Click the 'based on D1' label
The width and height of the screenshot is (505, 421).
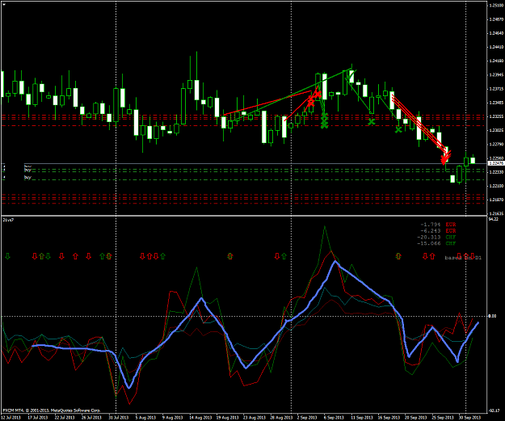pos(463,258)
